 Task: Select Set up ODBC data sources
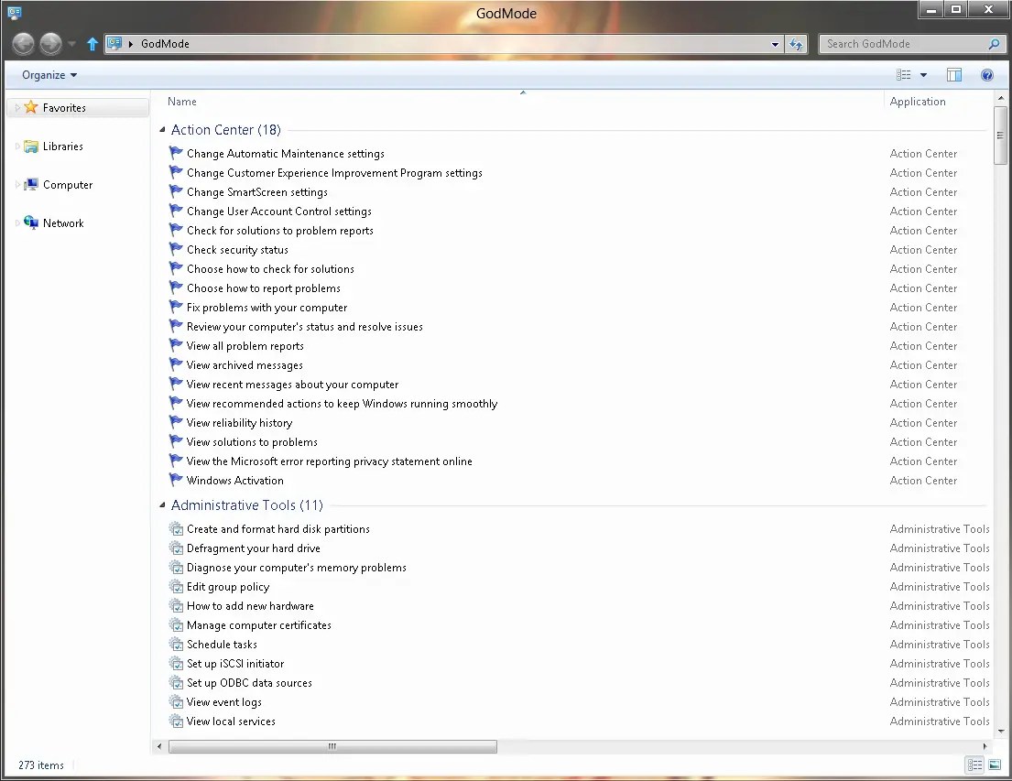pos(249,683)
